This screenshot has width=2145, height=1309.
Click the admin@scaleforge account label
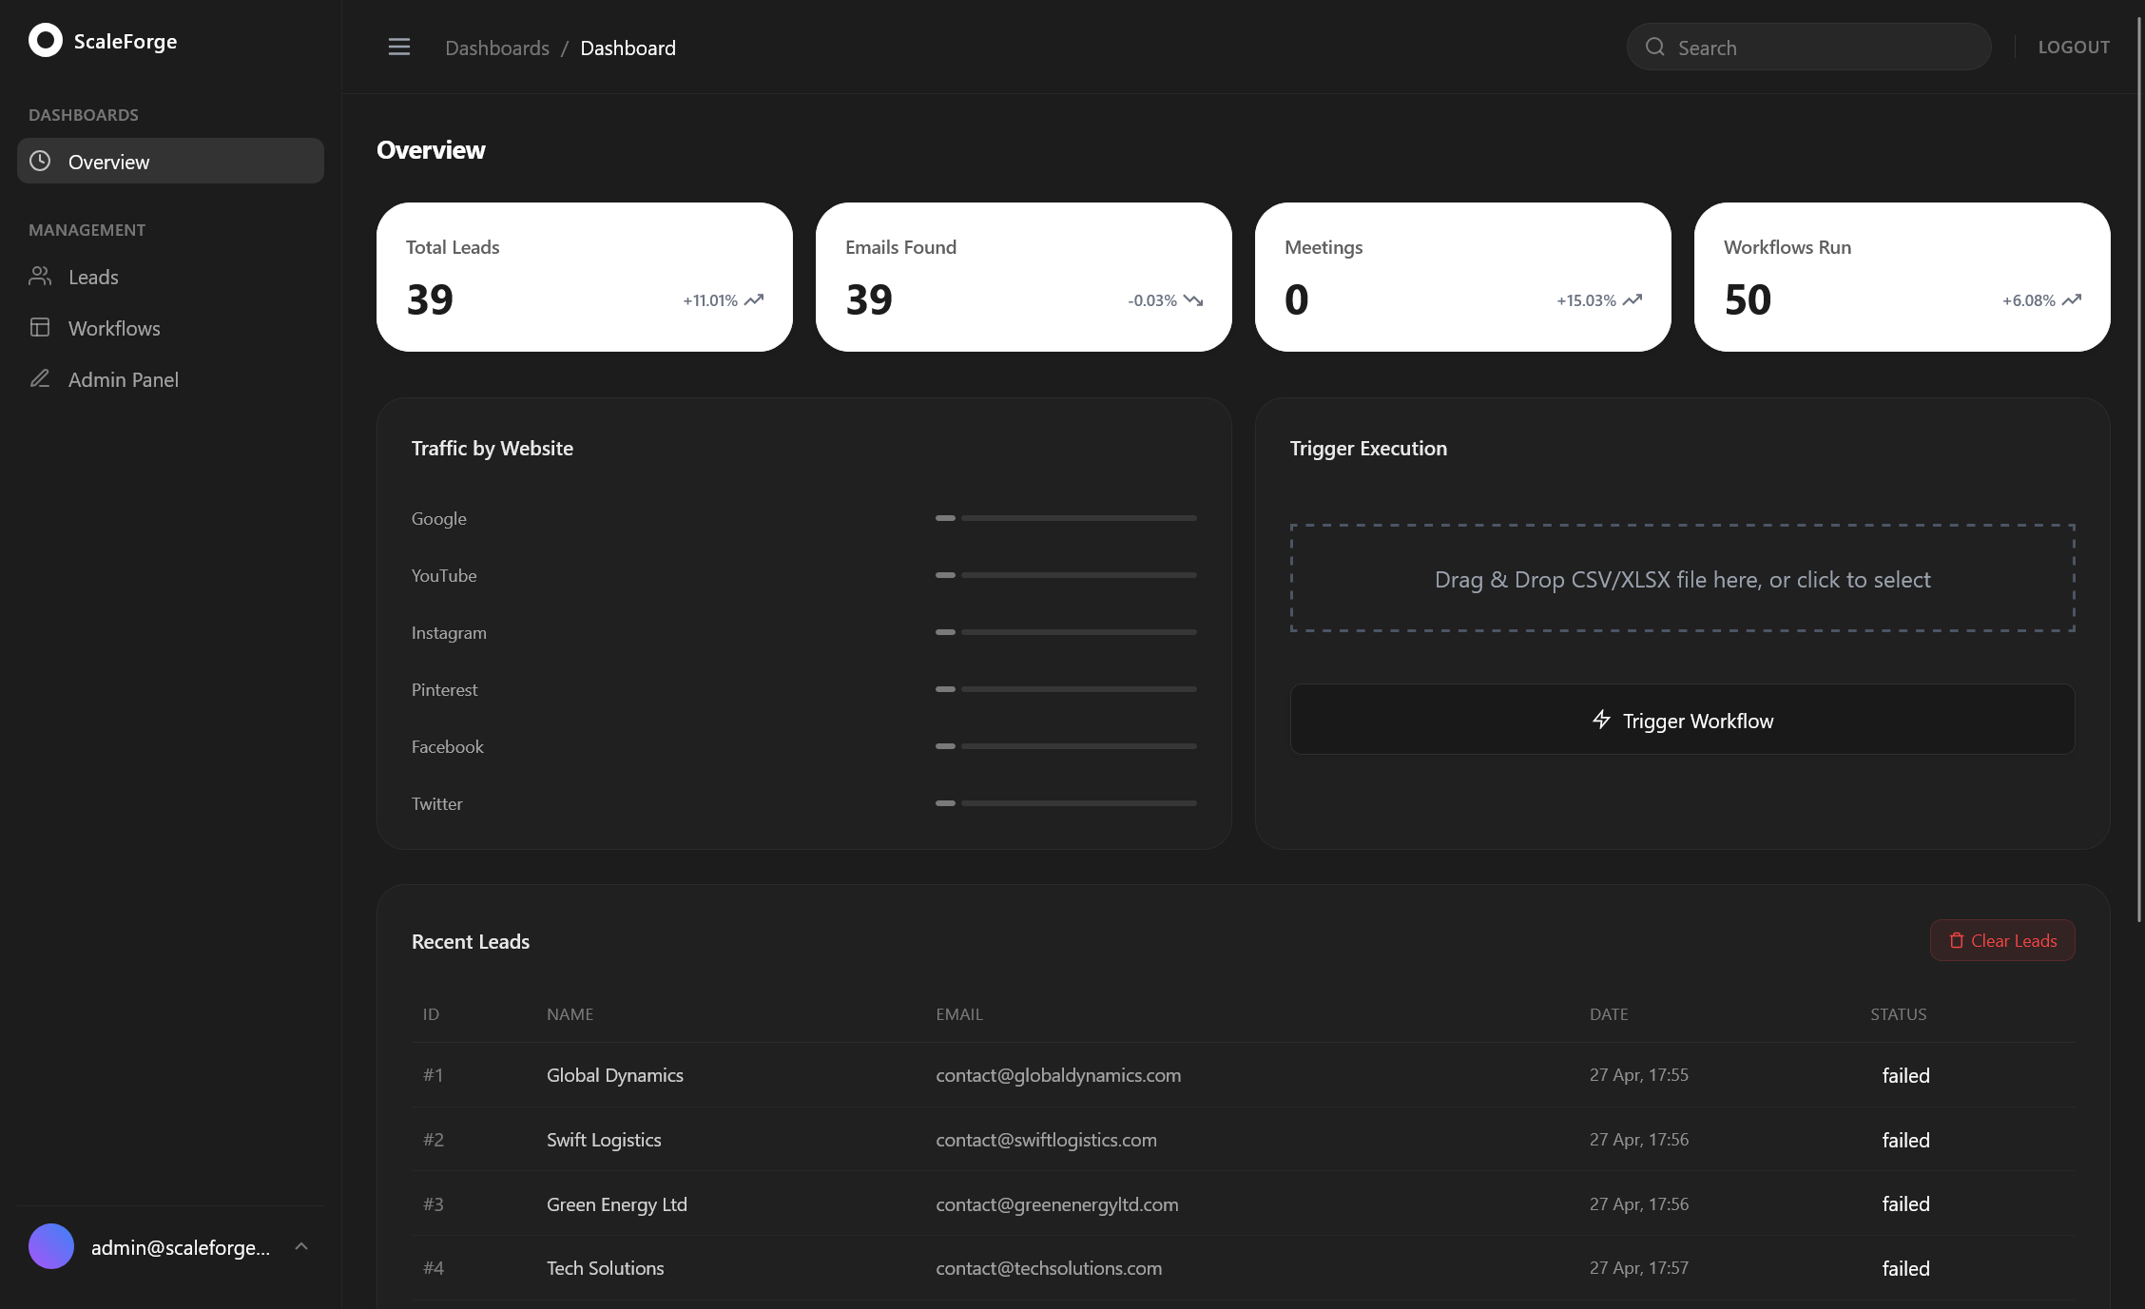click(x=181, y=1247)
